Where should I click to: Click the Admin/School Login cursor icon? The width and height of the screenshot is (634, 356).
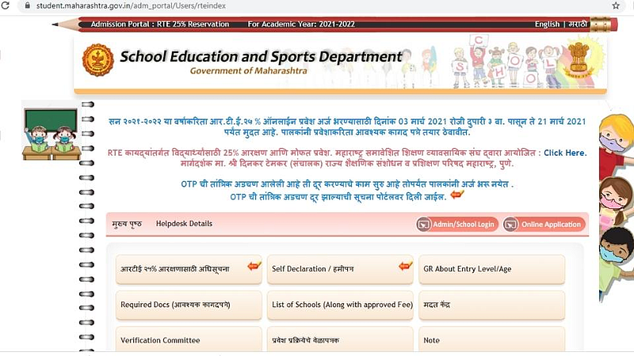[424, 225]
